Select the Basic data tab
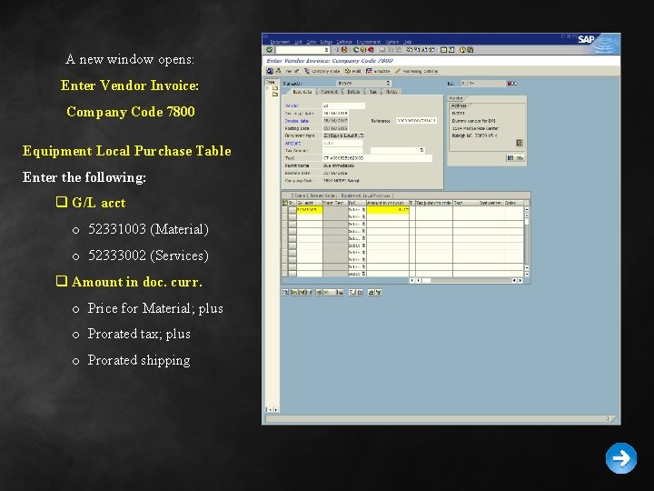The image size is (654, 491). point(303,92)
